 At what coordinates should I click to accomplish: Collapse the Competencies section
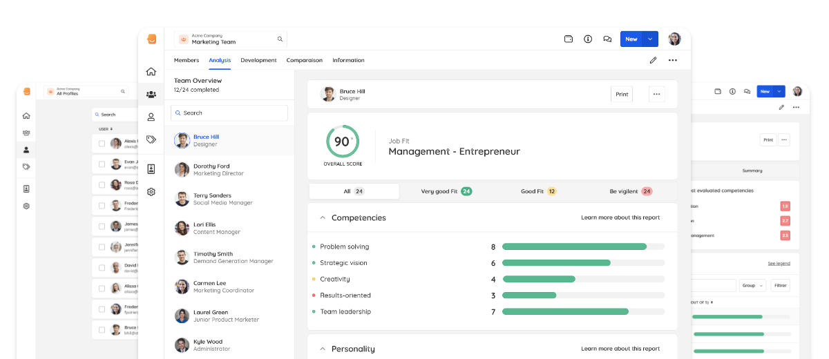(x=322, y=217)
